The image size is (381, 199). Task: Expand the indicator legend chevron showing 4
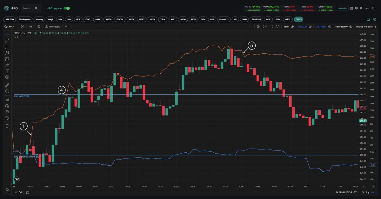pyautogui.click(x=16, y=37)
